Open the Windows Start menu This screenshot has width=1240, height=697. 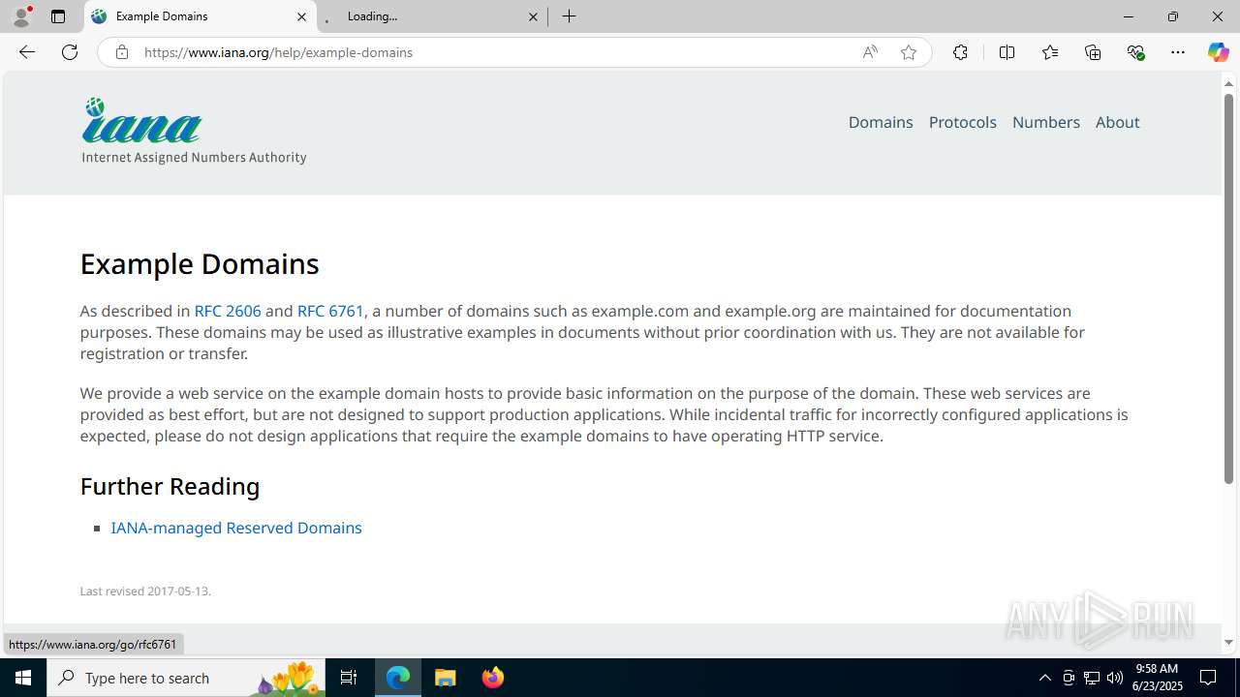pos(23,678)
